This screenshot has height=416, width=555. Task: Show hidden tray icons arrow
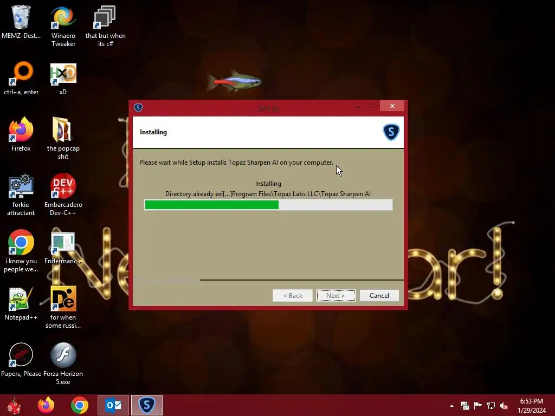pos(451,406)
